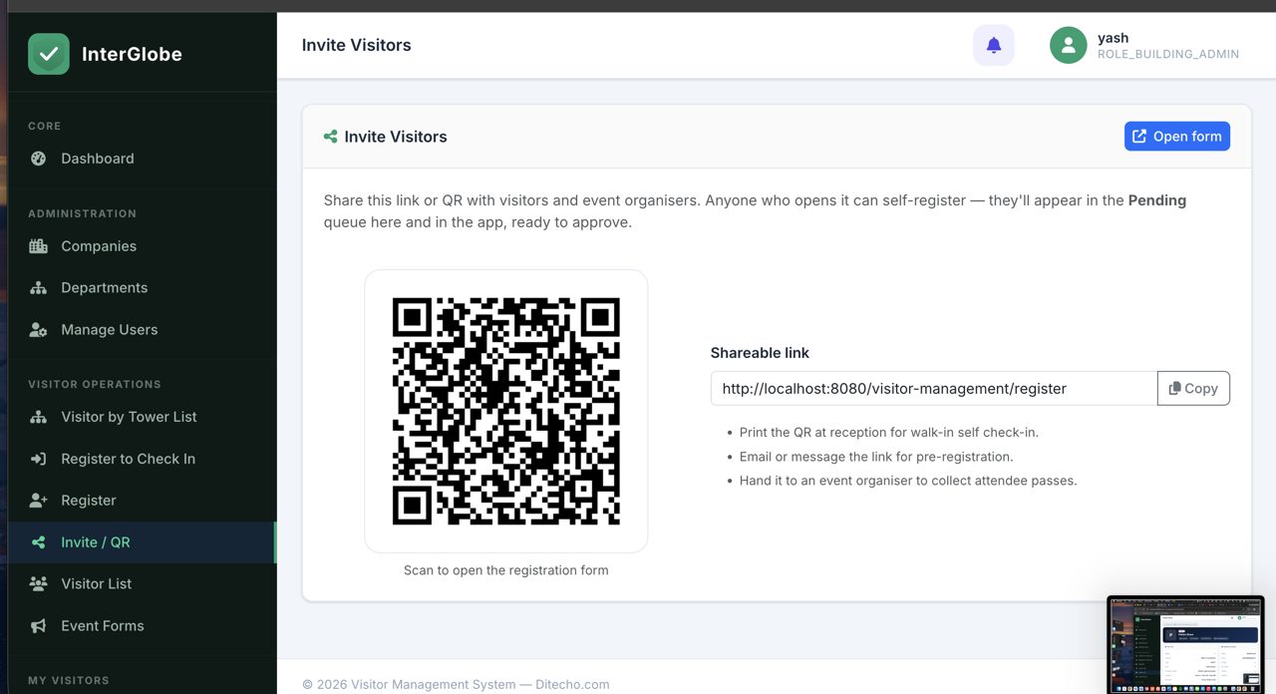Screen dimensions: 1276x694
Task: Click the InterGlobe green checkmark logo
Action: (x=49, y=54)
